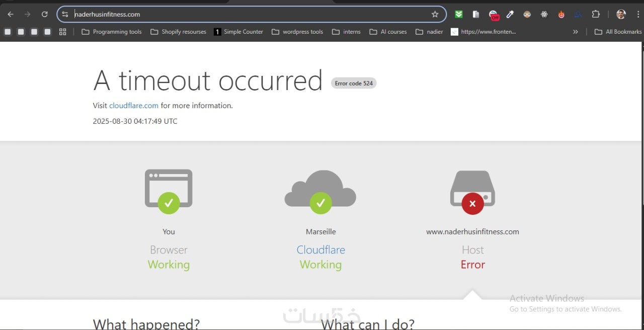Image resolution: width=644 pixels, height=330 pixels.
Task: Open the nadier bookmark folder
Action: [x=429, y=32]
